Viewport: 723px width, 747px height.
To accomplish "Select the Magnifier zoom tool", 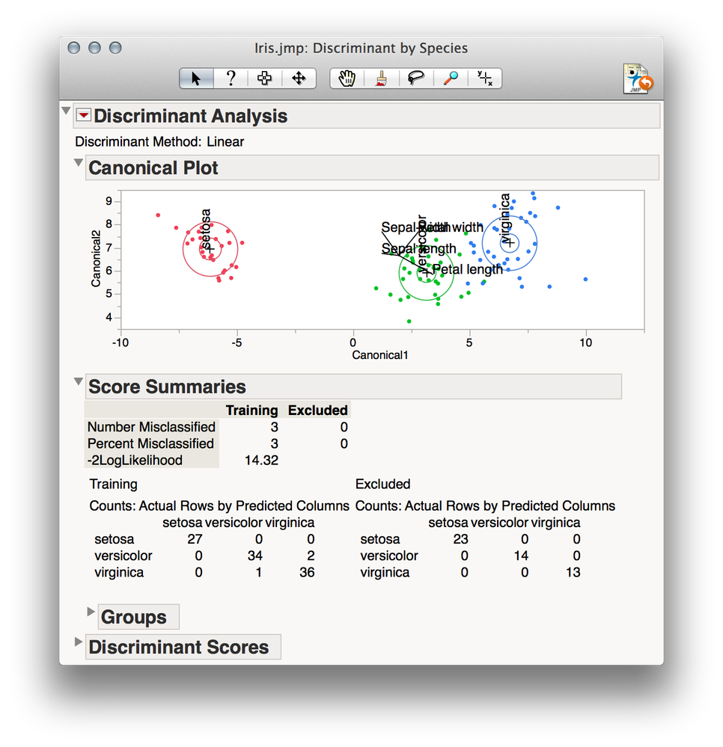I will pos(451,78).
